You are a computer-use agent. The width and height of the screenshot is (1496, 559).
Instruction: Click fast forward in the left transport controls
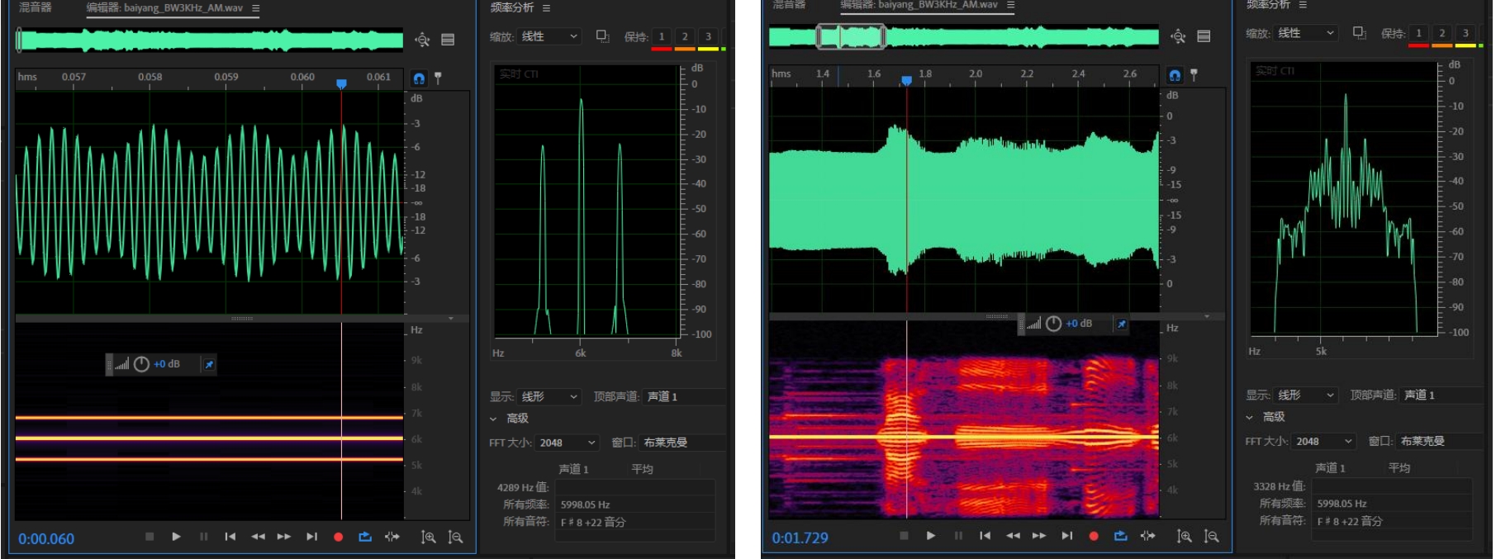pyautogui.click(x=284, y=537)
